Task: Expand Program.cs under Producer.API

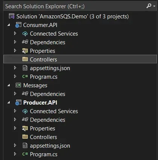Action: point(15,154)
